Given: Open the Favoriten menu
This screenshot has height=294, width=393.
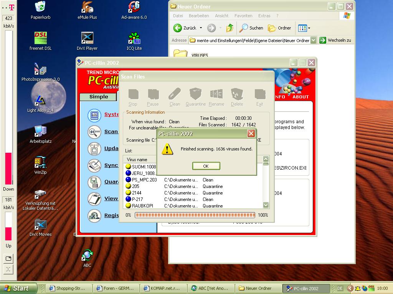Looking at the screenshot, I should pyautogui.click(x=243, y=16).
